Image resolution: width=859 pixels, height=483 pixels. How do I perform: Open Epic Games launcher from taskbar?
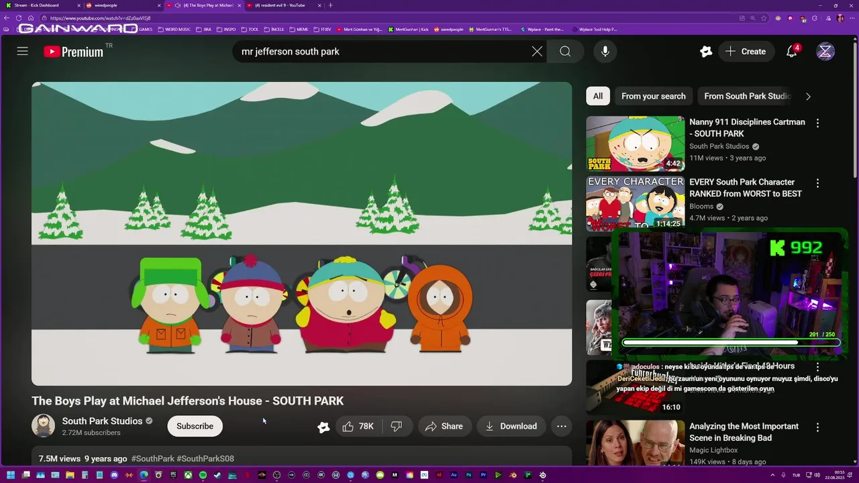tap(173, 475)
